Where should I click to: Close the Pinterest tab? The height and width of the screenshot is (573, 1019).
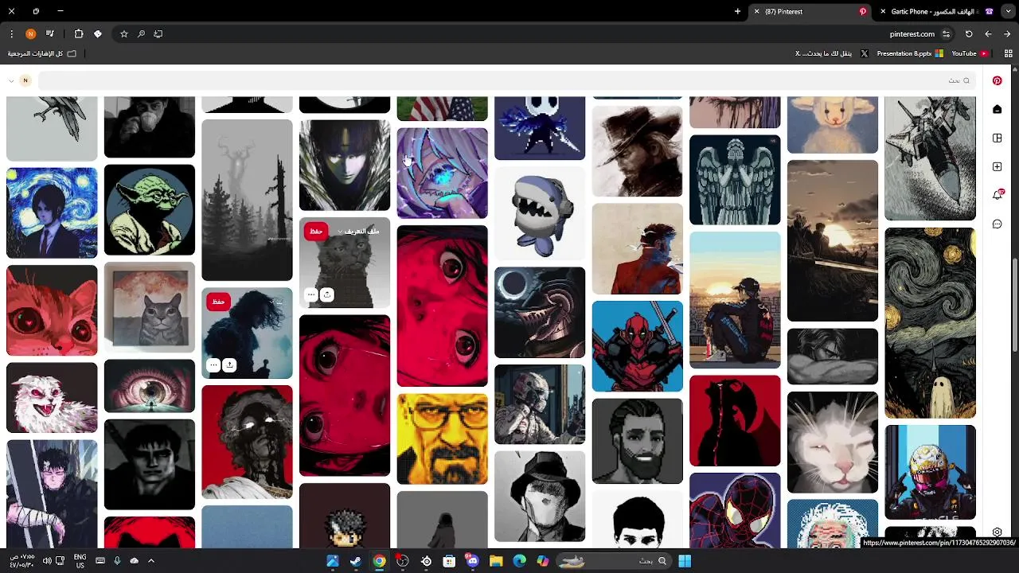tap(756, 11)
